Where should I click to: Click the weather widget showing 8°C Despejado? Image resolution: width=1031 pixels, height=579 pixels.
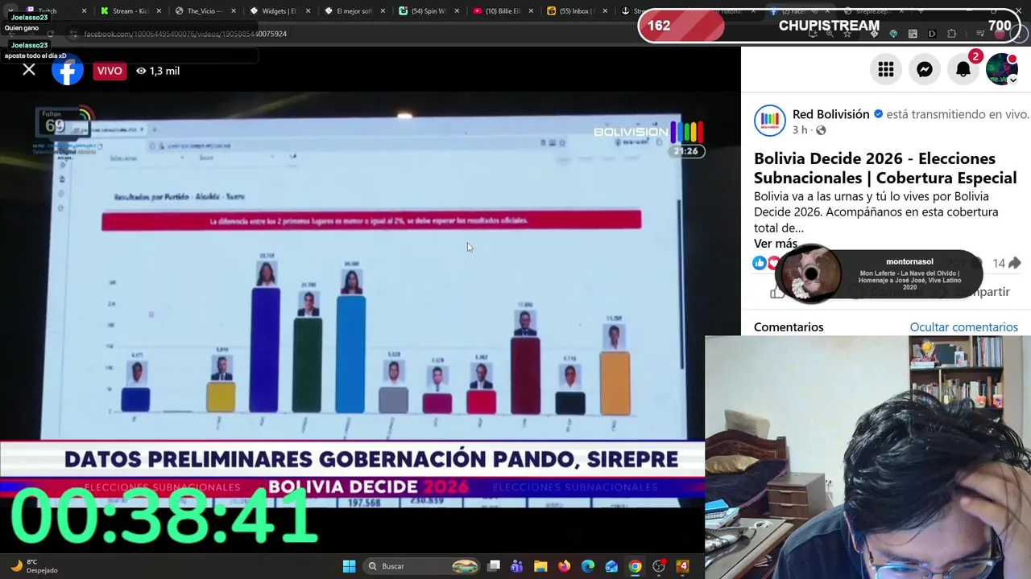(34, 566)
